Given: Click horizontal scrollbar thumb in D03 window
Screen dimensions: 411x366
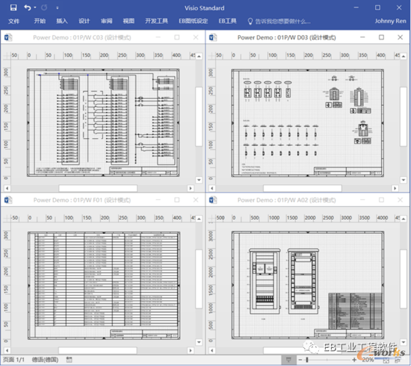Looking at the screenshot, I should (303, 188).
